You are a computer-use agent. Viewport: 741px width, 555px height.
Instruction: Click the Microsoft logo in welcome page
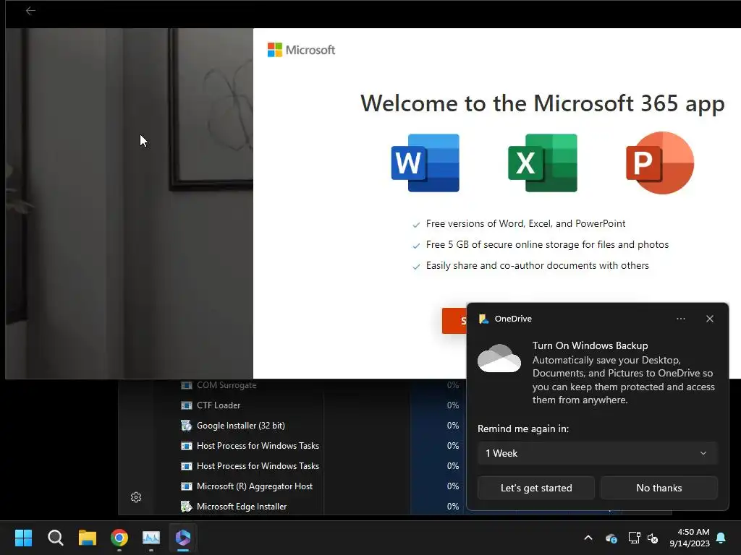point(302,50)
